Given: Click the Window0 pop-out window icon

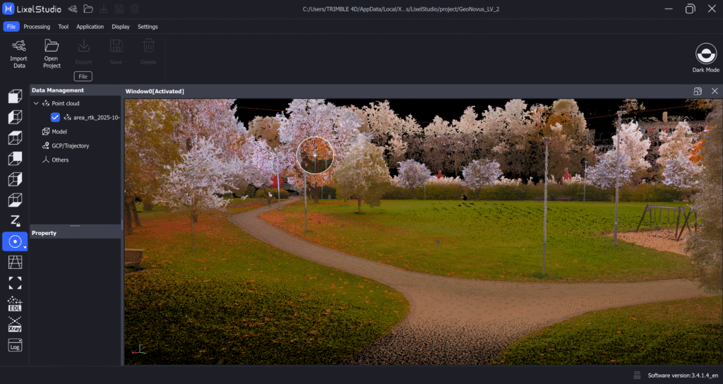Looking at the screenshot, I should [x=698, y=91].
